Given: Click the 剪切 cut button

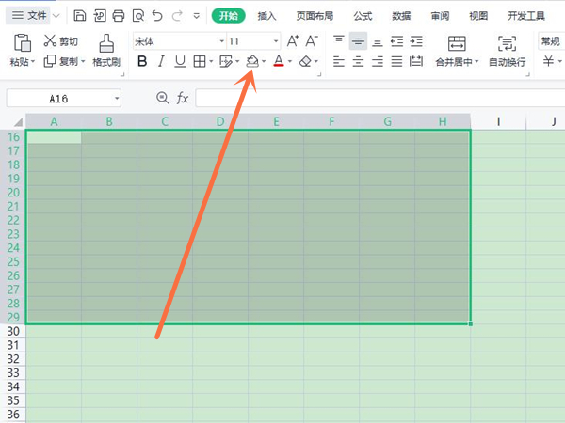Looking at the screenshot, I should (x=60, y=41).
